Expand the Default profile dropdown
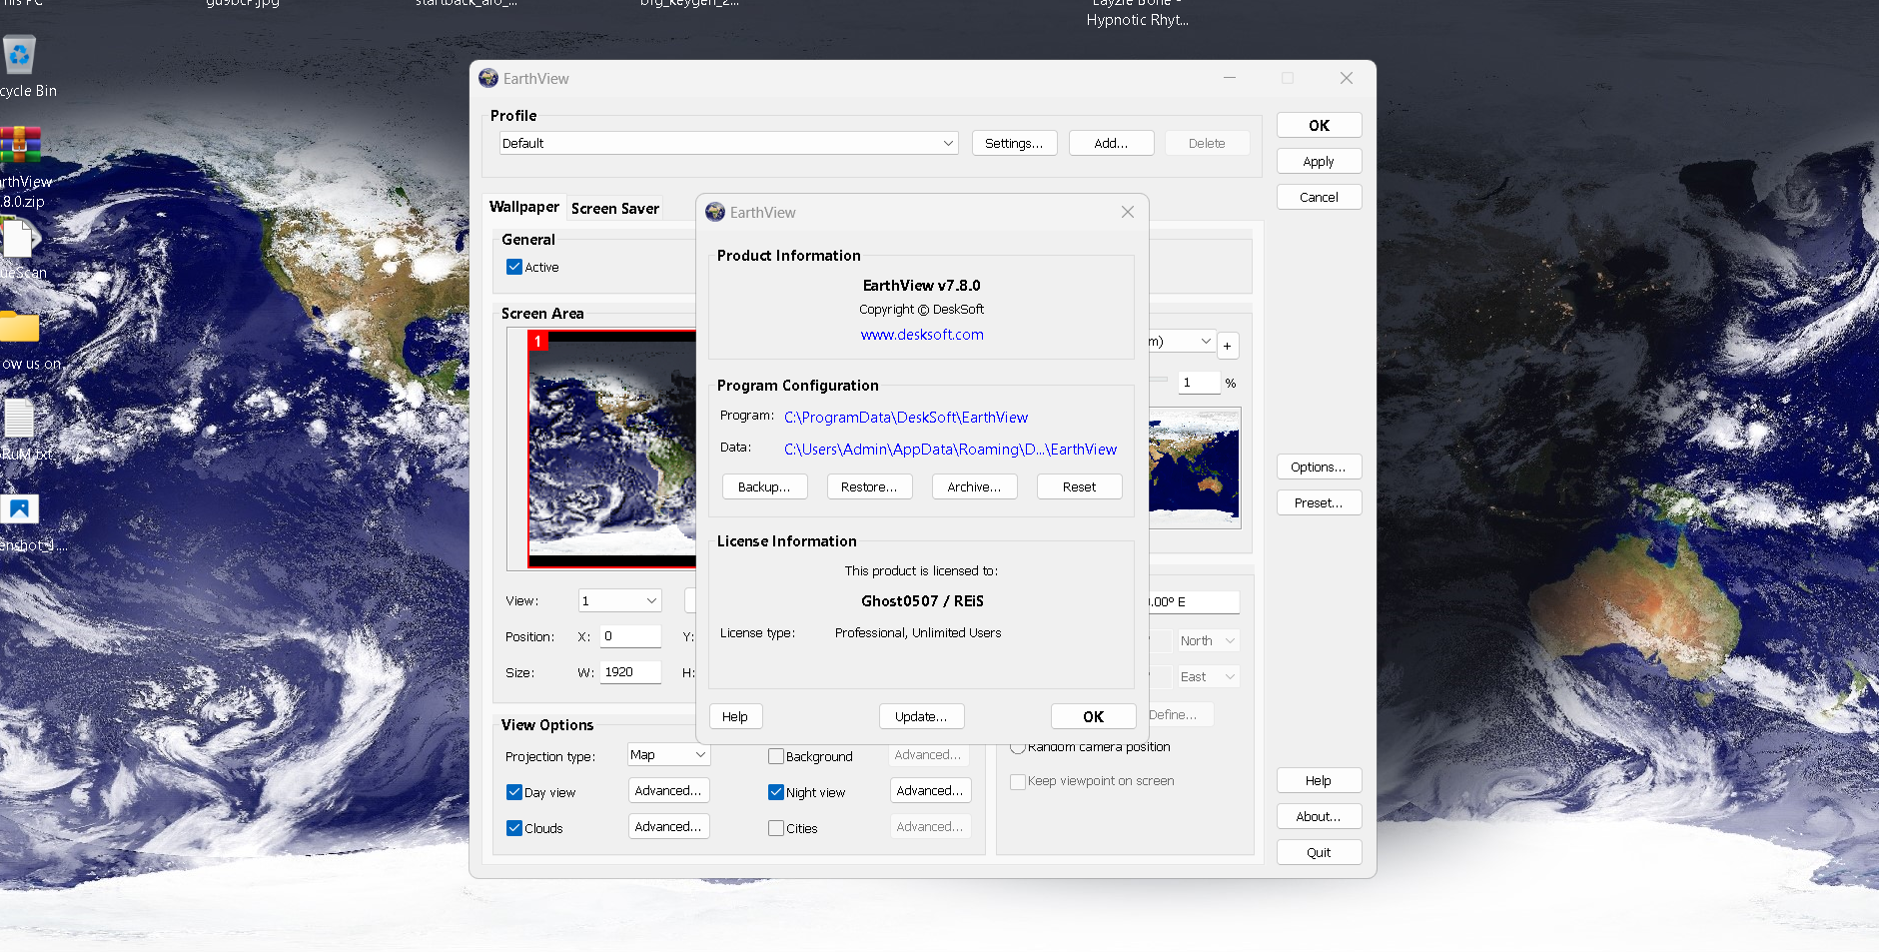Viewport: 1879px width, 952px height. 728,143
